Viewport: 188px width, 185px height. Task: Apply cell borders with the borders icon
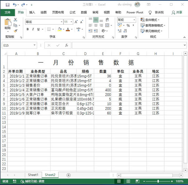(49, 29)
